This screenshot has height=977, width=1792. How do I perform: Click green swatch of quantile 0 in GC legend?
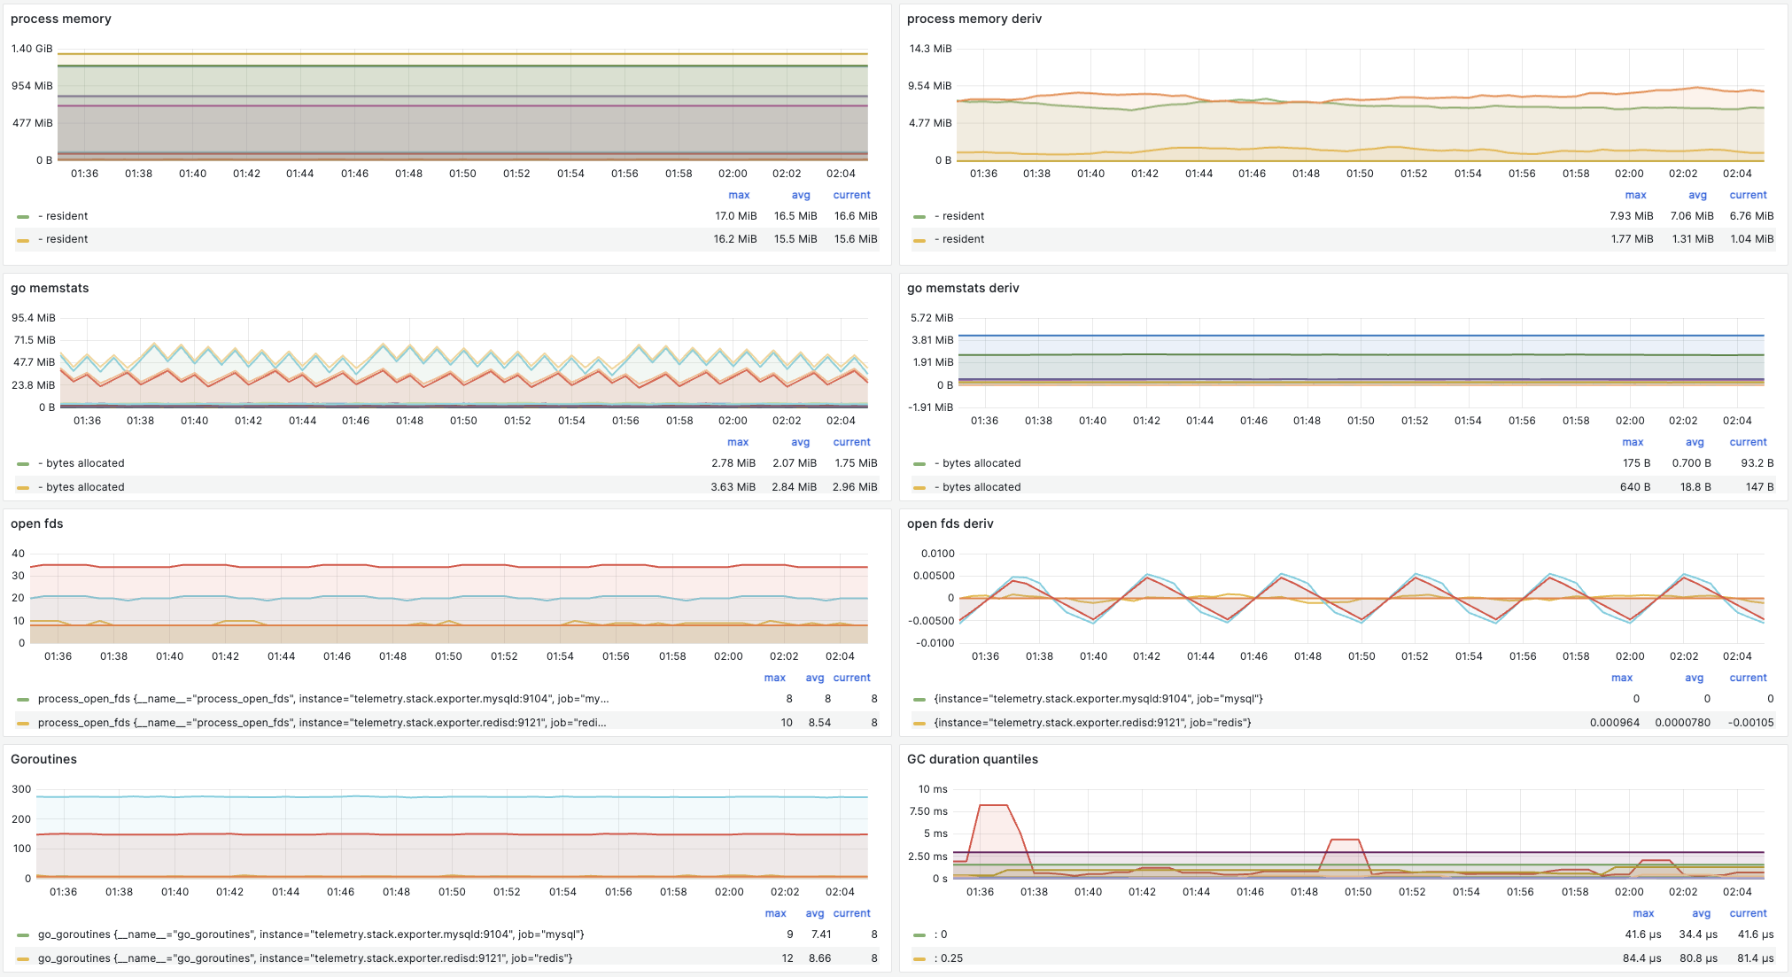click(919, 934)
